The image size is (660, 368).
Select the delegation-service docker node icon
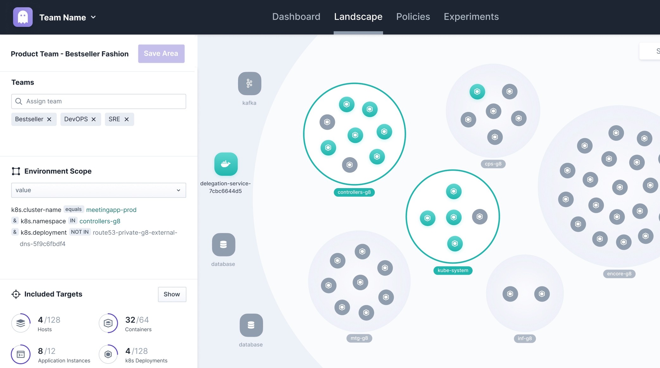pos(226,164)
